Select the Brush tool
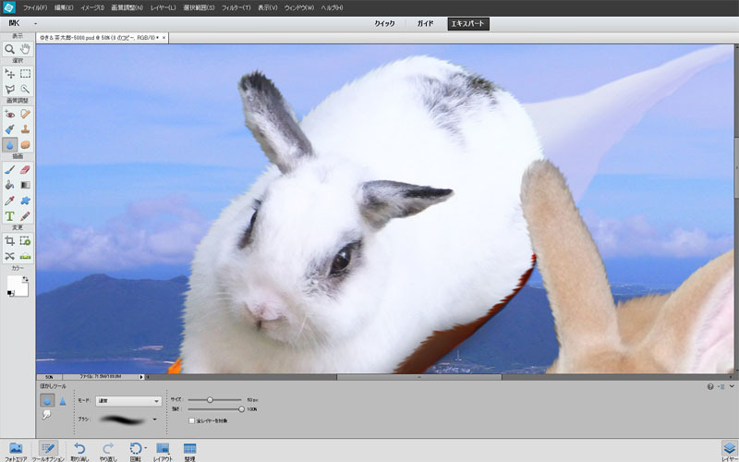The image size is (739, 462). (x=9, y=169)
